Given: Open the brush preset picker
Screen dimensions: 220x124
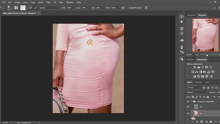Looking at the screenshot, I should (12, 8).
